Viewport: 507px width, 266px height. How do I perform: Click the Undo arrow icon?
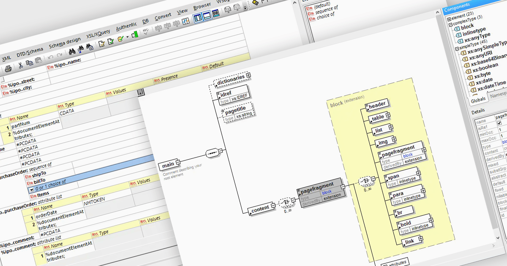(50, 57)
